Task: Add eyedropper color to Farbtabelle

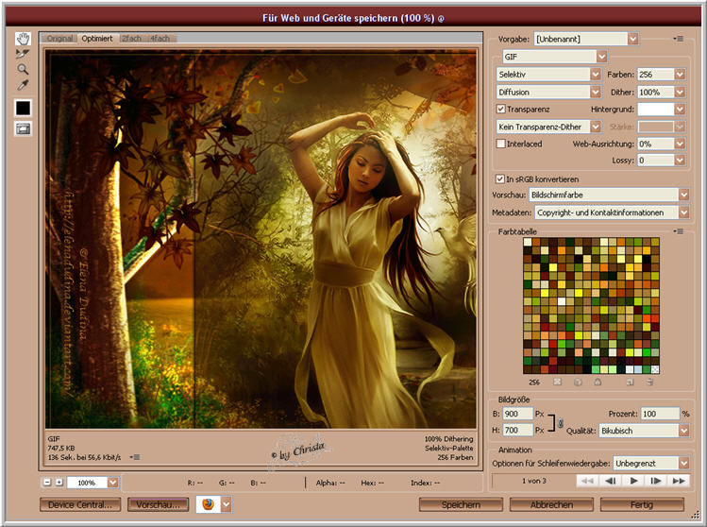Action: tap(630, 382)
